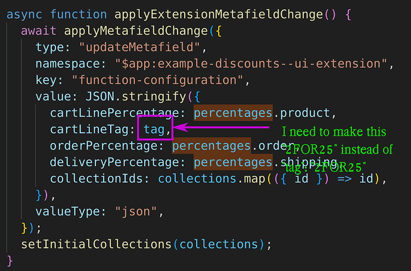Select the namespace string "$app:example-discounts--ui-extension"
This screenshot has height=271, width=411.
(251, 64)
